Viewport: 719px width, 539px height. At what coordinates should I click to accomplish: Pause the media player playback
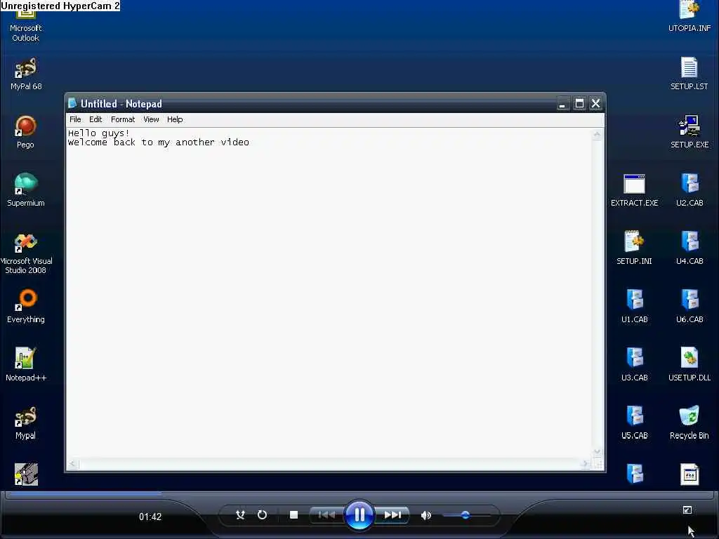coord(359,514)
